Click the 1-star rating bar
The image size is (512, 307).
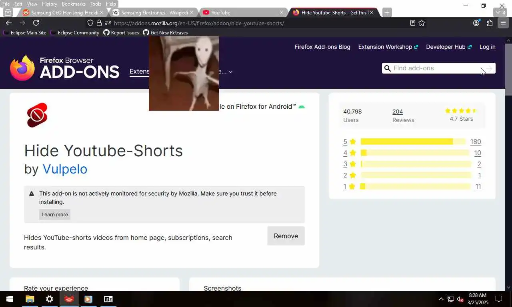tap(416, 186)
